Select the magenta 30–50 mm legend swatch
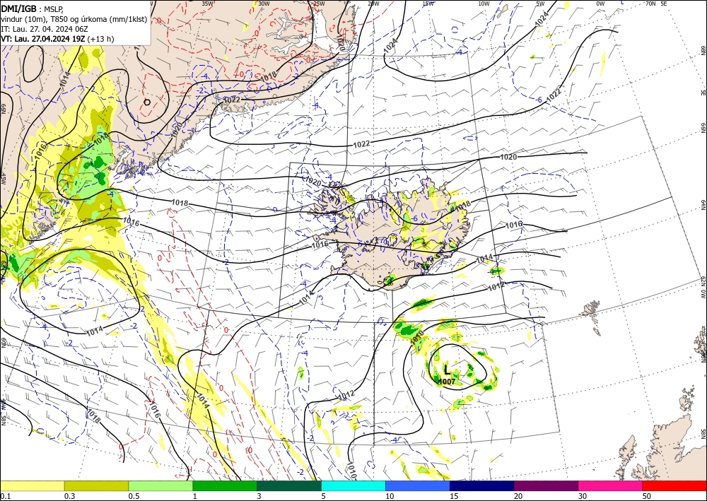Viewport: 707px width, 501px height. [611, 485]
